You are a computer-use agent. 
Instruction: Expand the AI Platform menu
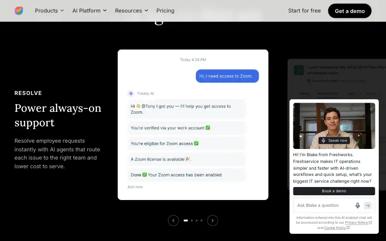[89, 11]
